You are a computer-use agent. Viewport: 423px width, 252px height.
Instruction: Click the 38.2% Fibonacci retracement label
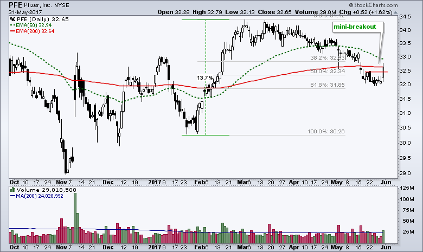point(327,57)
